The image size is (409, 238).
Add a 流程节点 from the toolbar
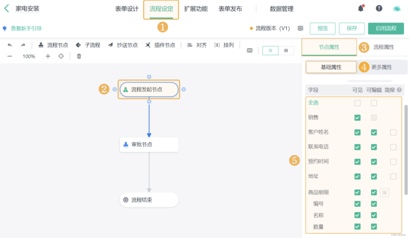click(x=53, y=45)
